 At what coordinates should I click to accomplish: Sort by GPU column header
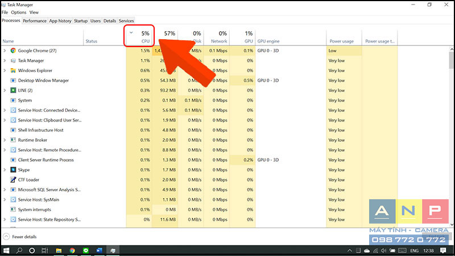[x=243, y=37]
